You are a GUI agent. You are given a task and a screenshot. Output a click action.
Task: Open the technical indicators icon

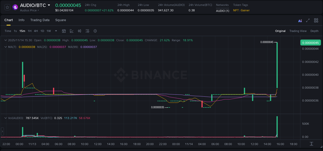coord(87,31)
